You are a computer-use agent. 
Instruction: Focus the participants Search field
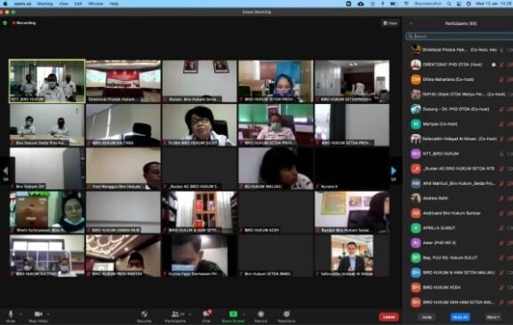point(460,36)
